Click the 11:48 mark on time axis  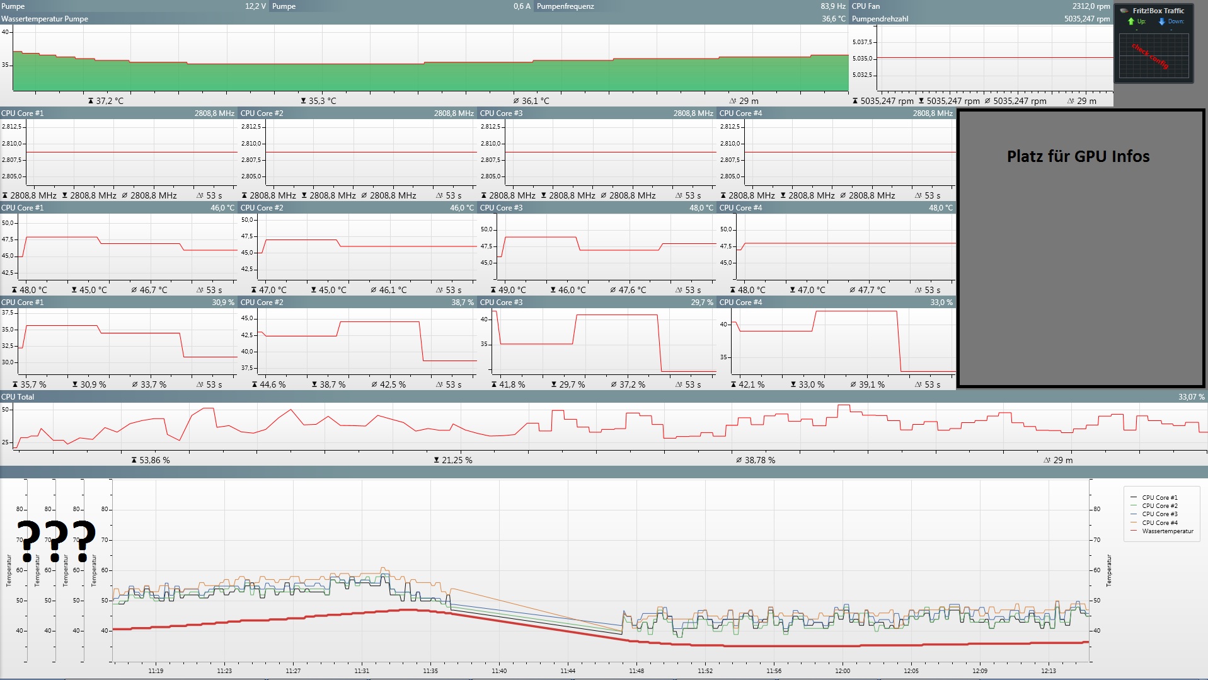click(636, 671)
